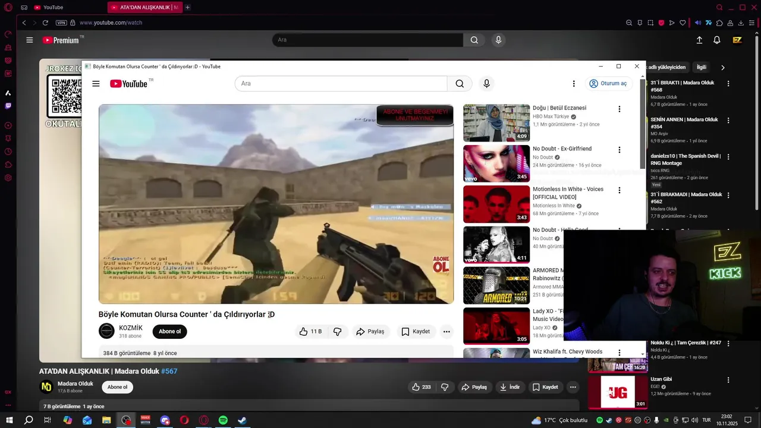Click the background YouTube Ara search field
Image resolution: width=761 pixels, height=428 pixels.
coord(367,40)
